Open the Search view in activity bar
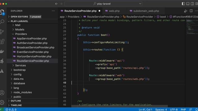The width and height of the screenshot is (198, 111). click(x=2, y=22)
